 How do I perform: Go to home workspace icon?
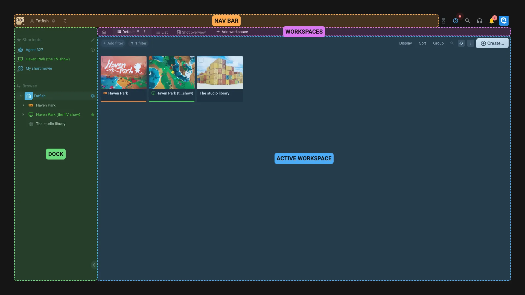(104, 32)
